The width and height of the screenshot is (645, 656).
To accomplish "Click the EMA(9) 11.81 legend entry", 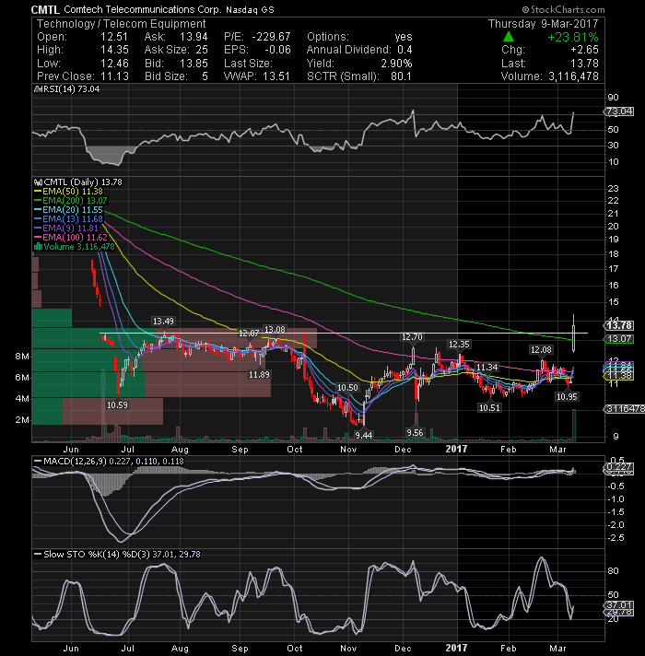I will tap(66, 228).
